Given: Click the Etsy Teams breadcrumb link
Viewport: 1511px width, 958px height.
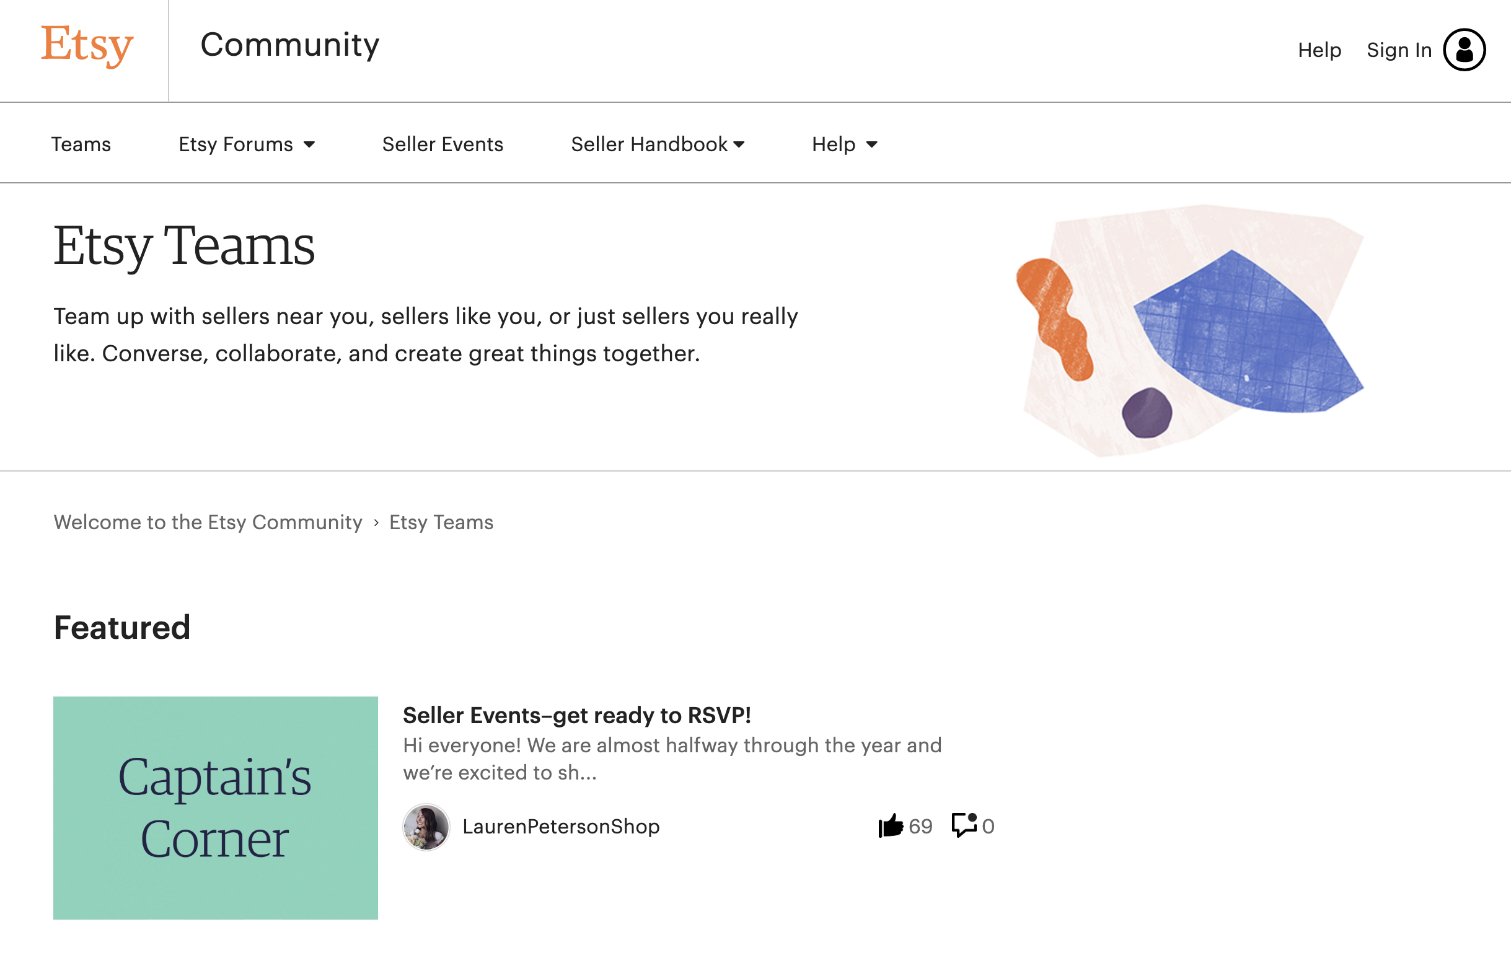Looking at the screenshot, I should click(x=441, y=522).
